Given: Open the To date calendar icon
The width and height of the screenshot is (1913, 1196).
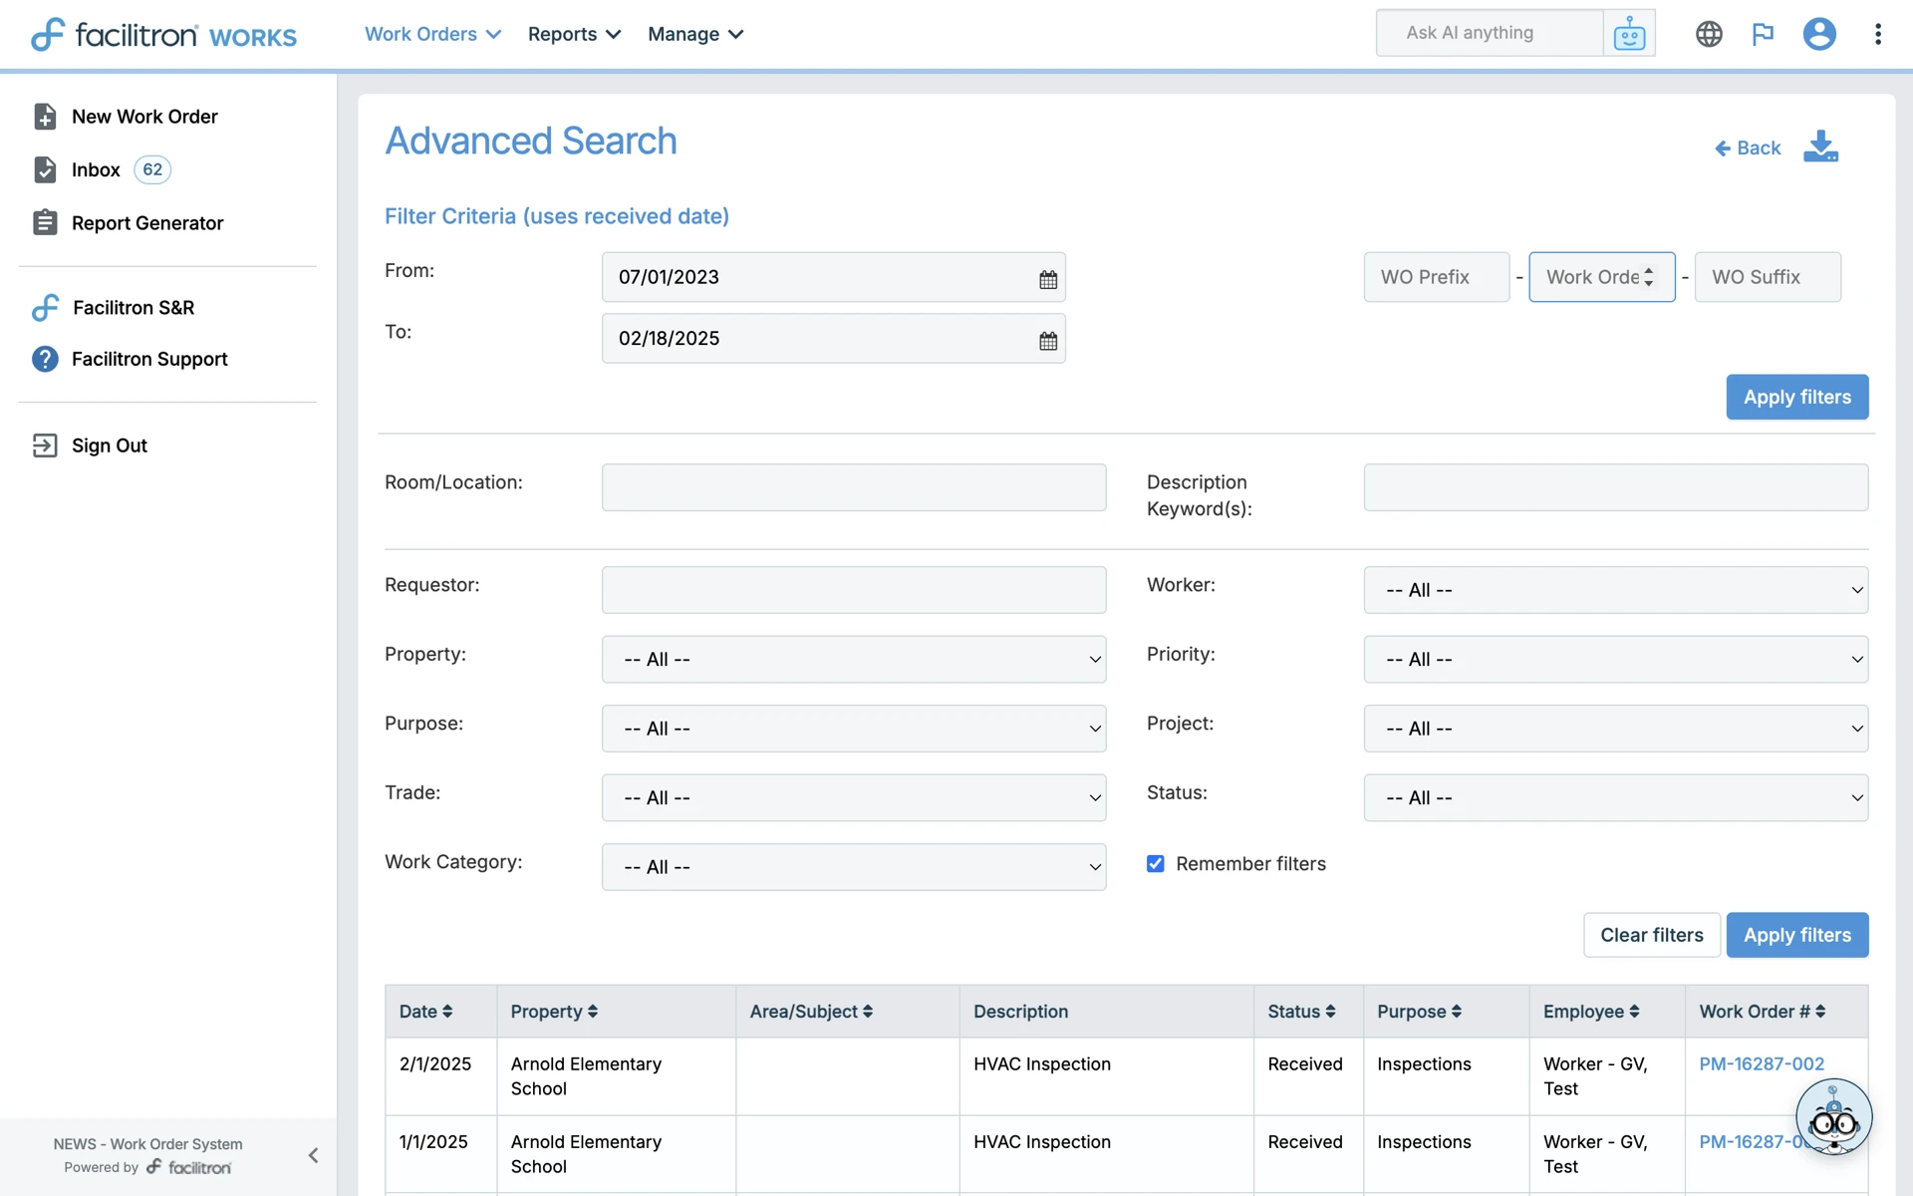Looking at the screenshot, I should click(x=1047, y=340).
